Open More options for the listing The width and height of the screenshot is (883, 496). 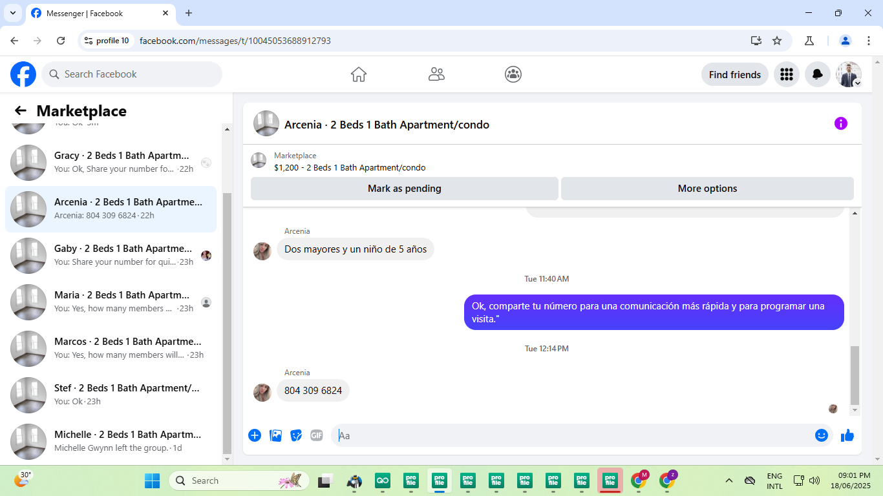[x=707, y=189]
